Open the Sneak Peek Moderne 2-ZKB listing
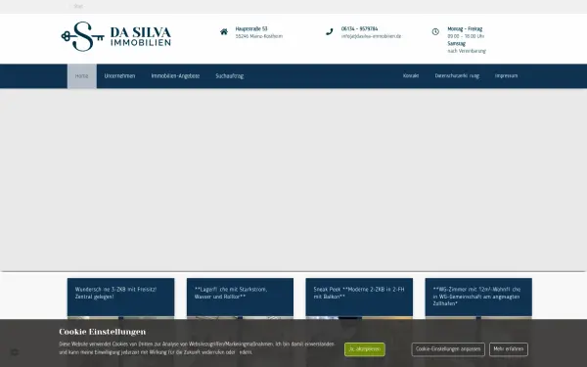This screenshot has width=587, height=367. [359, 293]
